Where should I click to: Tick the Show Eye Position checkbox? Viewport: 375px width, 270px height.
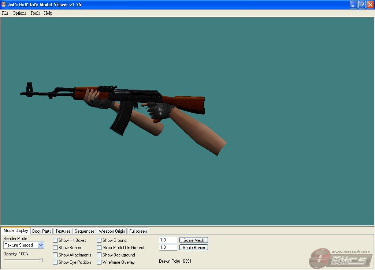(55, 262)
